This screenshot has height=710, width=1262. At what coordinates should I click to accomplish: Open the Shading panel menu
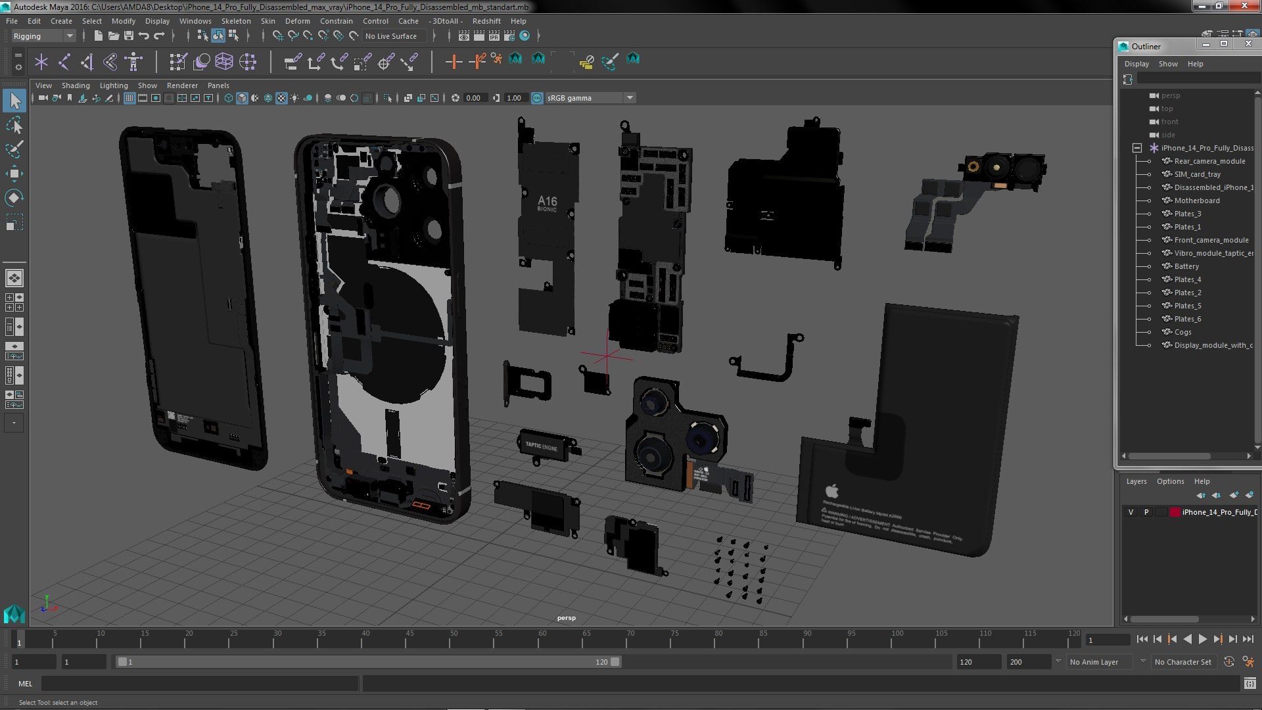(76, 85)
